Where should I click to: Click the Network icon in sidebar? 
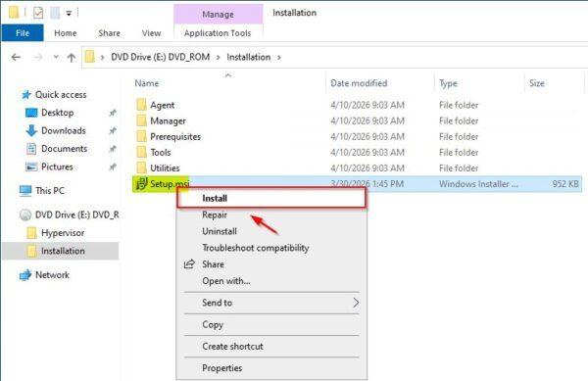[x=25, y=275]
